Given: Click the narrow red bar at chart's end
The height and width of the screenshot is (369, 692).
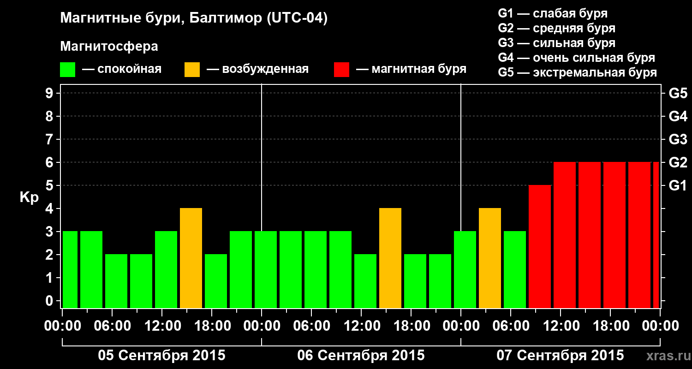Looking at the screenshot, I should (x=656, y=235).
